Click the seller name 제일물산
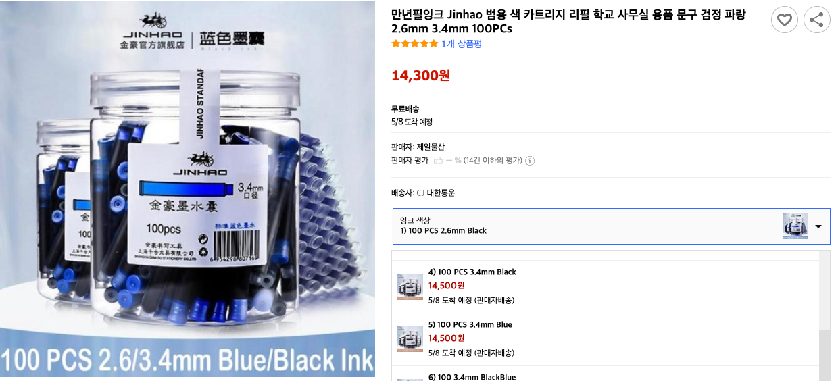Screen dimensions: 836x381 click(x=431, y=147)
